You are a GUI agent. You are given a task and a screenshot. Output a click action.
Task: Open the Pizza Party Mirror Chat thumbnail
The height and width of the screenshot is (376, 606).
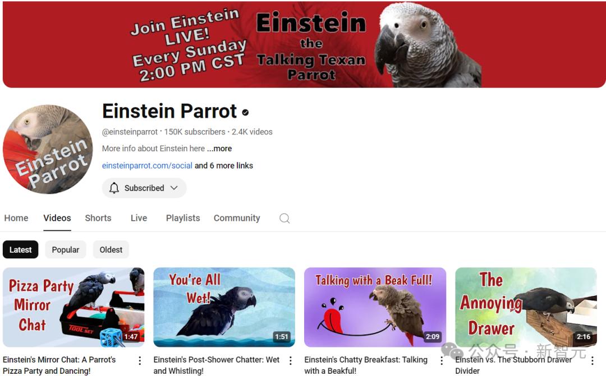tap(74, 307)
